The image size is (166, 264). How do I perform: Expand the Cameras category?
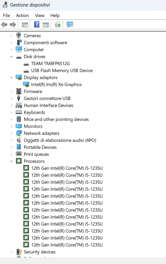[11, 36]
